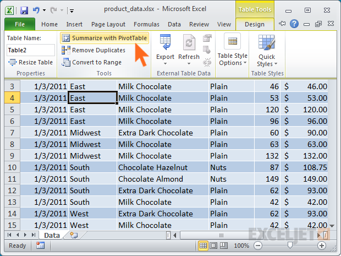Click the Undo arrow icon

point(36,10)
